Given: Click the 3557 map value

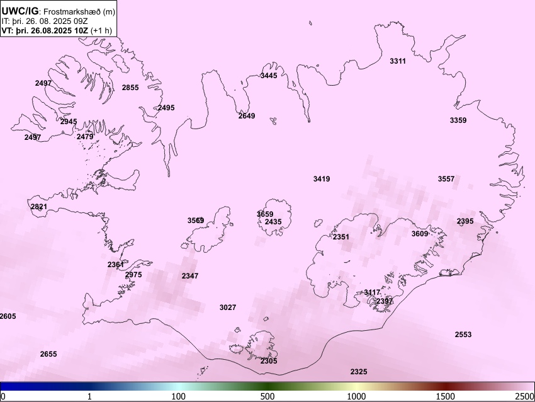Looking at the screenshot, I should [446, 179].
